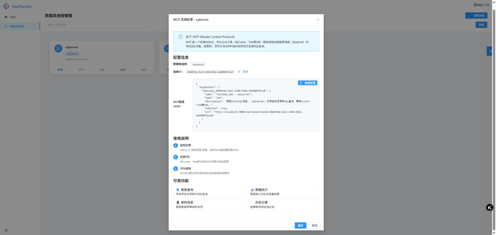The width and height of the screenshot is (496, 235).
Task: Click the 数据库连接管理 page heading
Action: tap(58, 16)
